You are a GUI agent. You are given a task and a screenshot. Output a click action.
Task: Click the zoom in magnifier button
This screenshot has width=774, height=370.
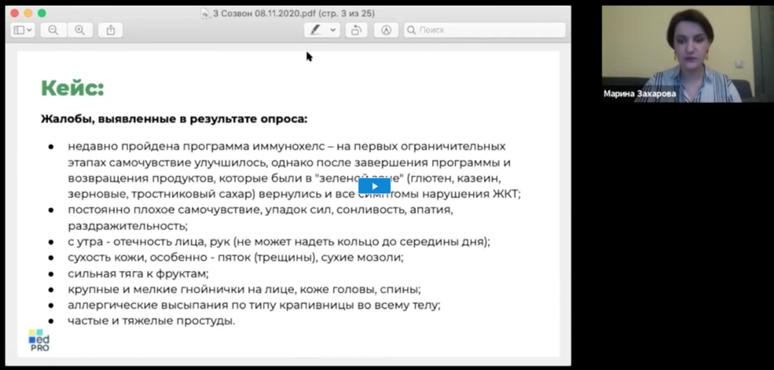80,30
